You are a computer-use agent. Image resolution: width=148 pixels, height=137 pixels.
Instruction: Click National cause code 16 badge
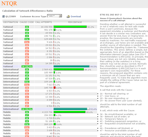(27, 27)
